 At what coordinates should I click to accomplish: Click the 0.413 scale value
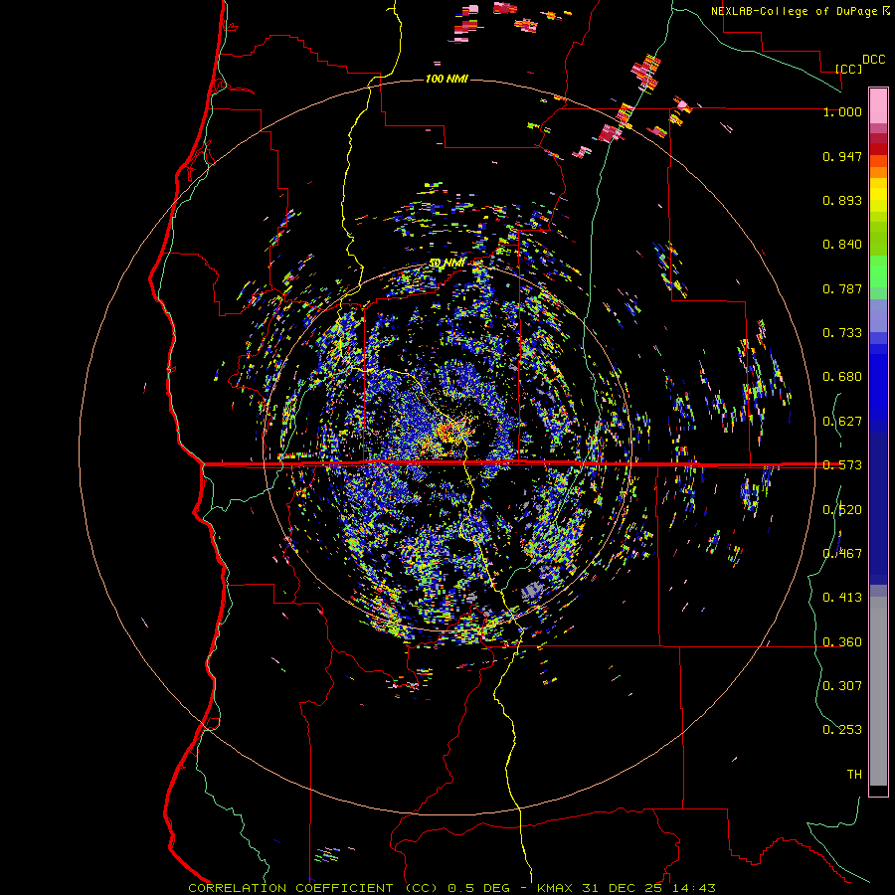point(842,598)
